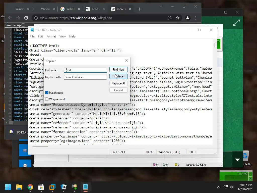Click the Replace button in Replace dialog

118,76
